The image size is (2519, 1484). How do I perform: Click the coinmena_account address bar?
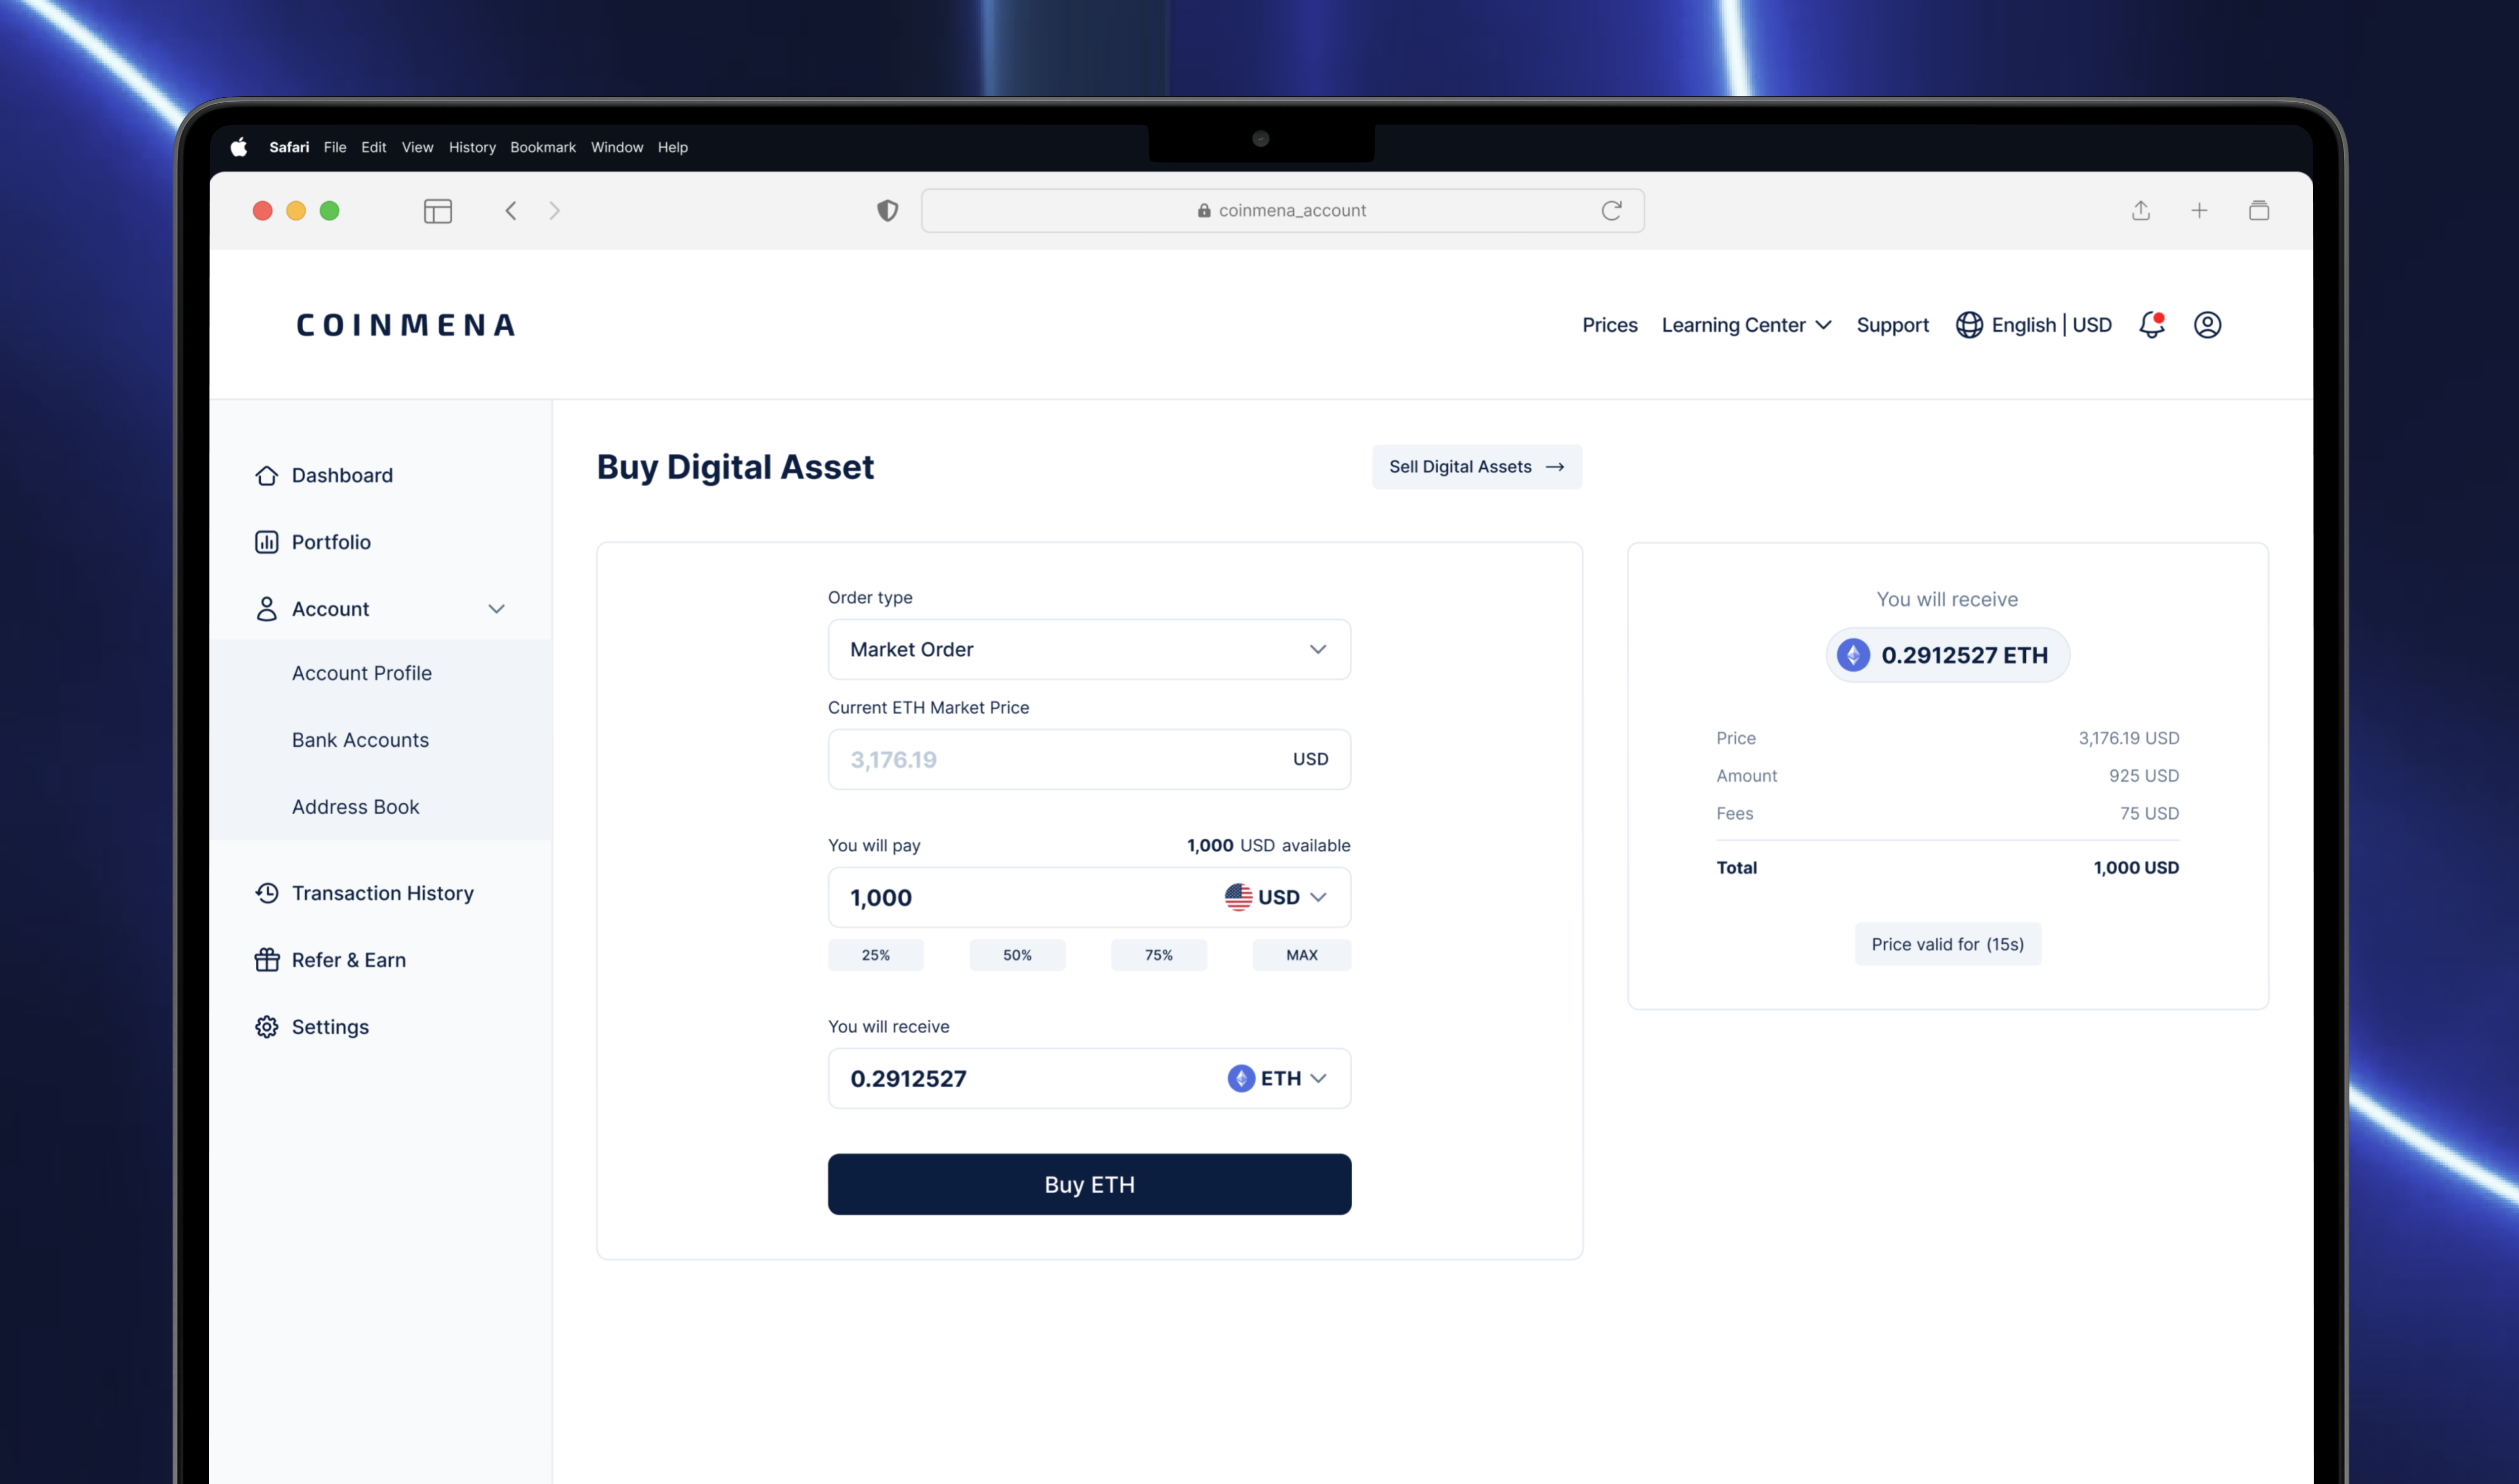pos(1282,211)
